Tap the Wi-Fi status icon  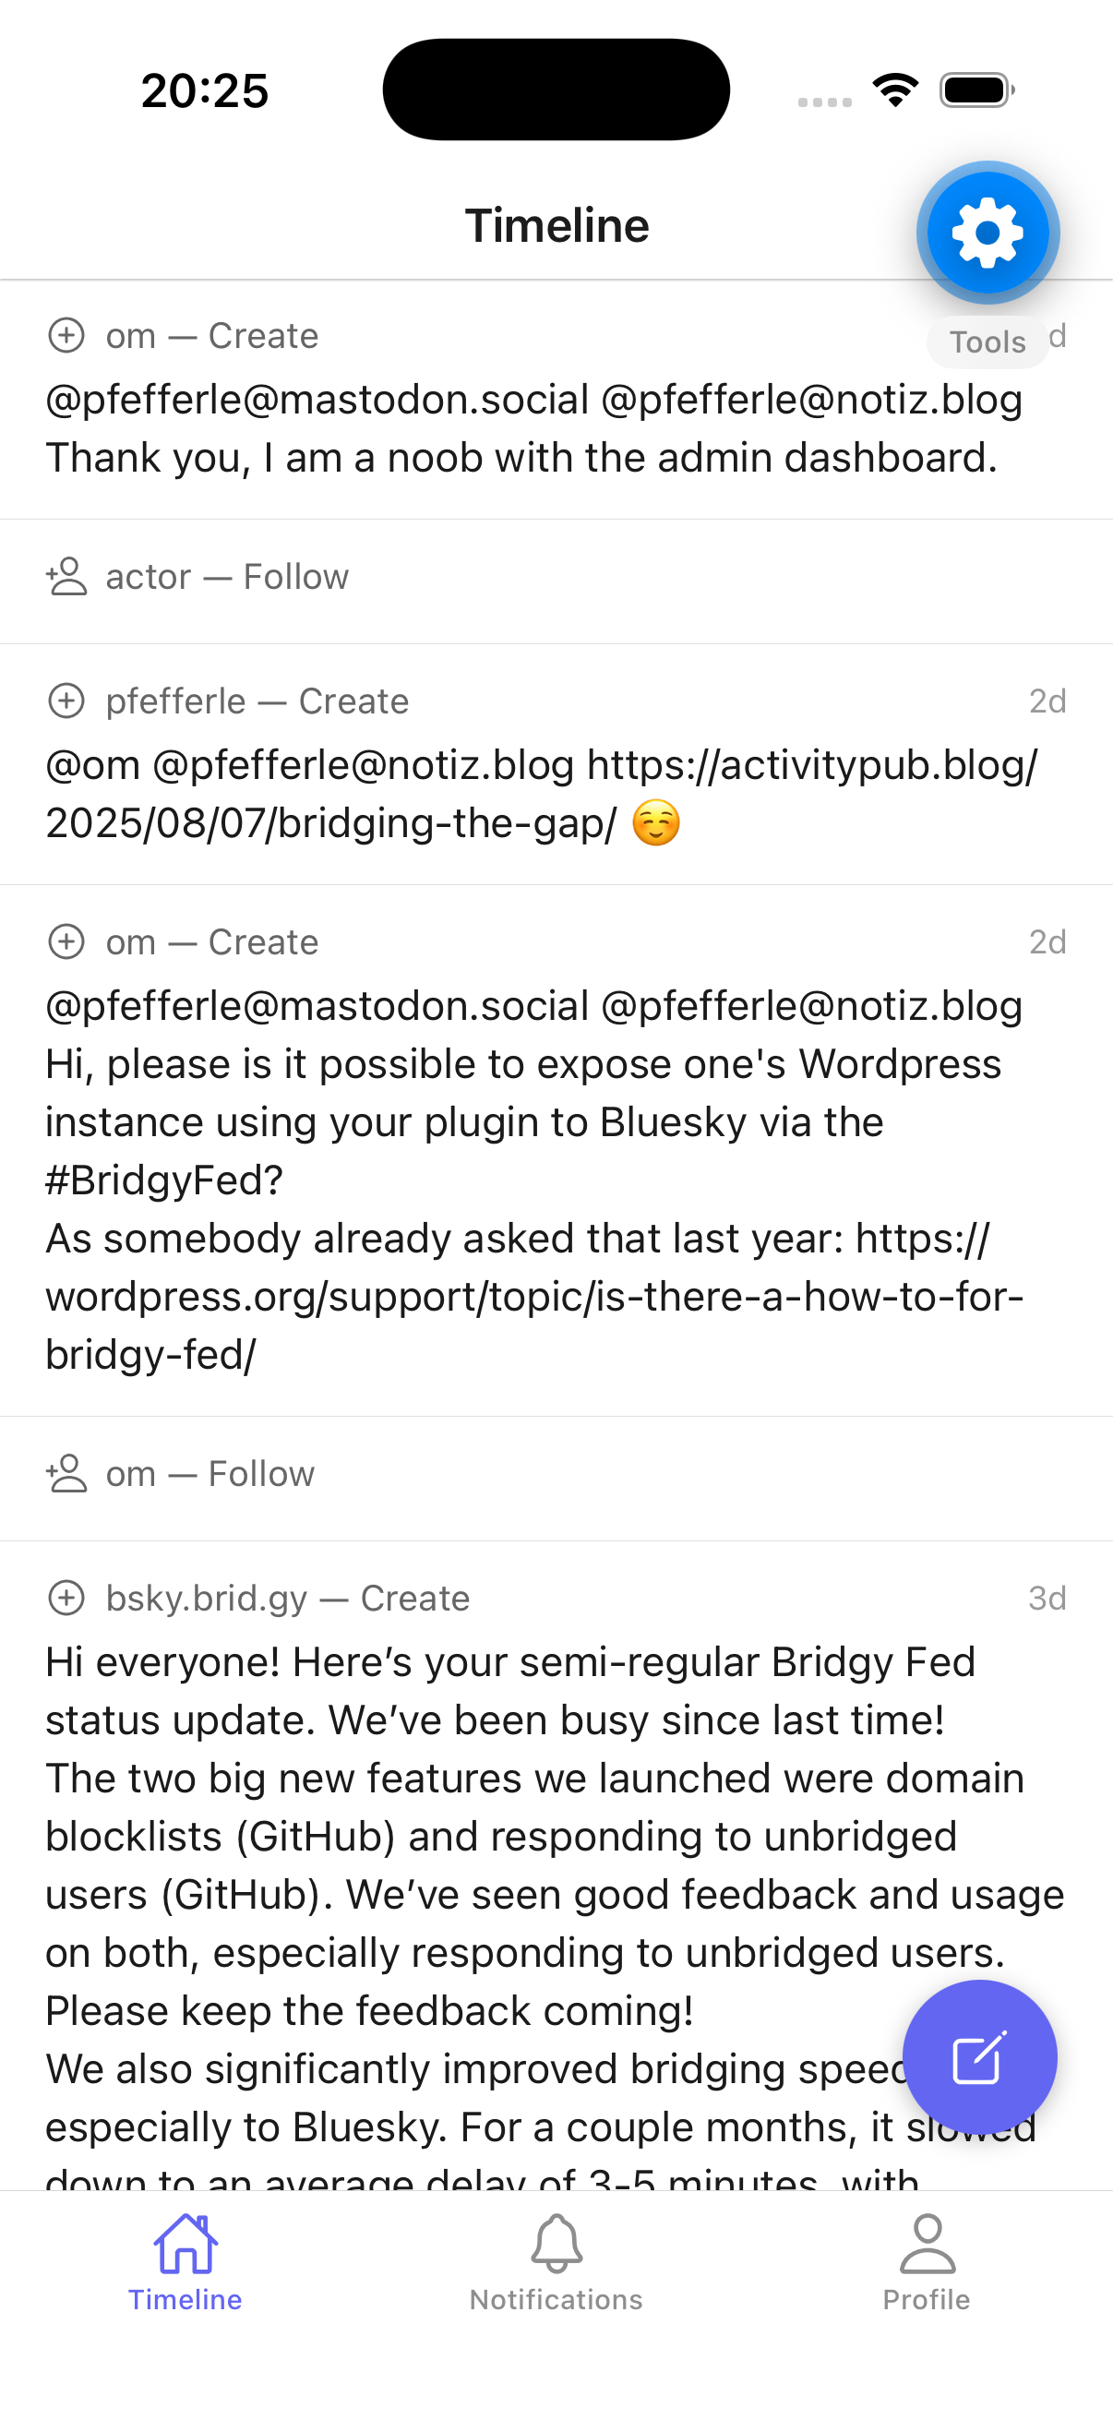[x=895, y=90]
